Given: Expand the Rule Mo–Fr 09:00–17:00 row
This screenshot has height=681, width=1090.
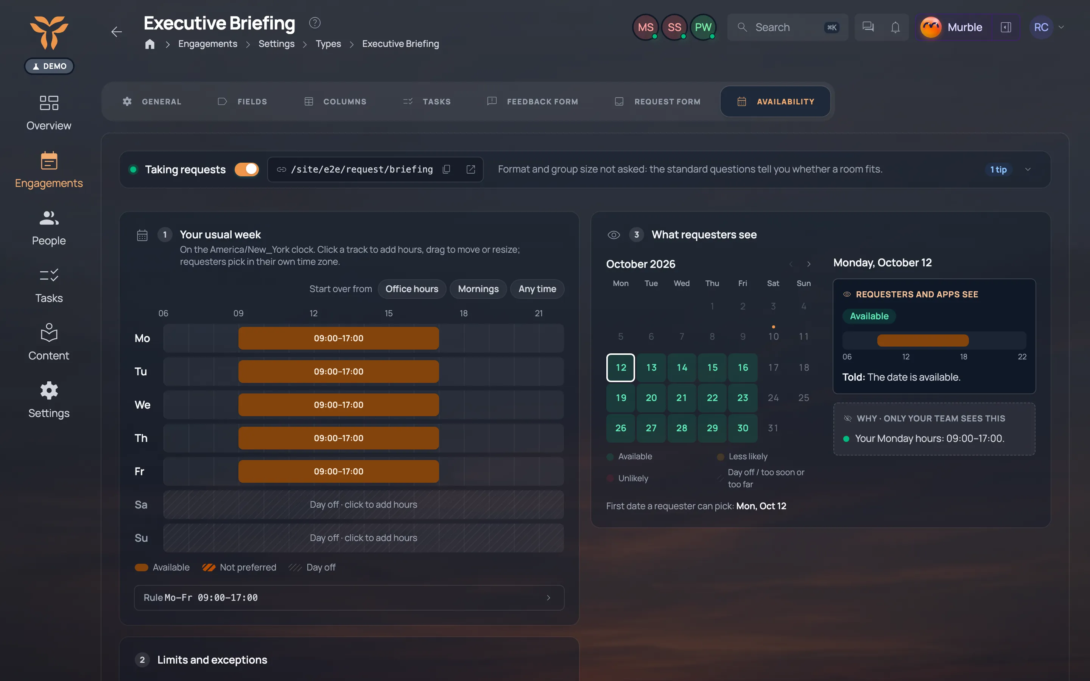Looking at the screenshot, I should pyautogui.click(x=349, y=598).
